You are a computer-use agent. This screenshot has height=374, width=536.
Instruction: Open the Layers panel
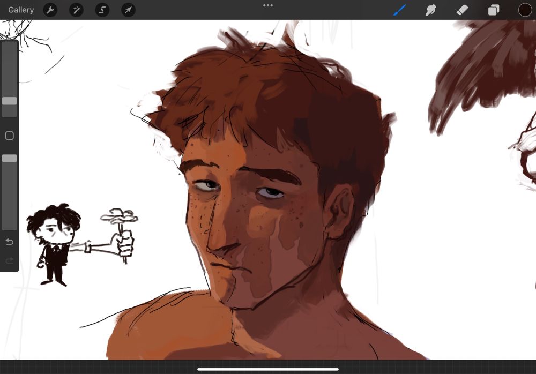coord(494,10)
